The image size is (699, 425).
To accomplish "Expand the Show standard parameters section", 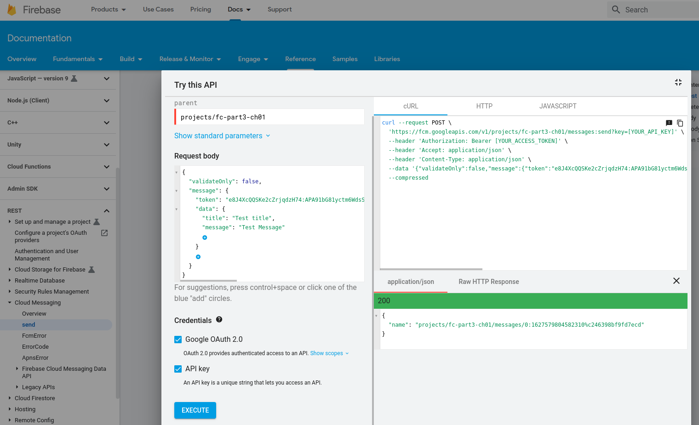I will point(223,136).
